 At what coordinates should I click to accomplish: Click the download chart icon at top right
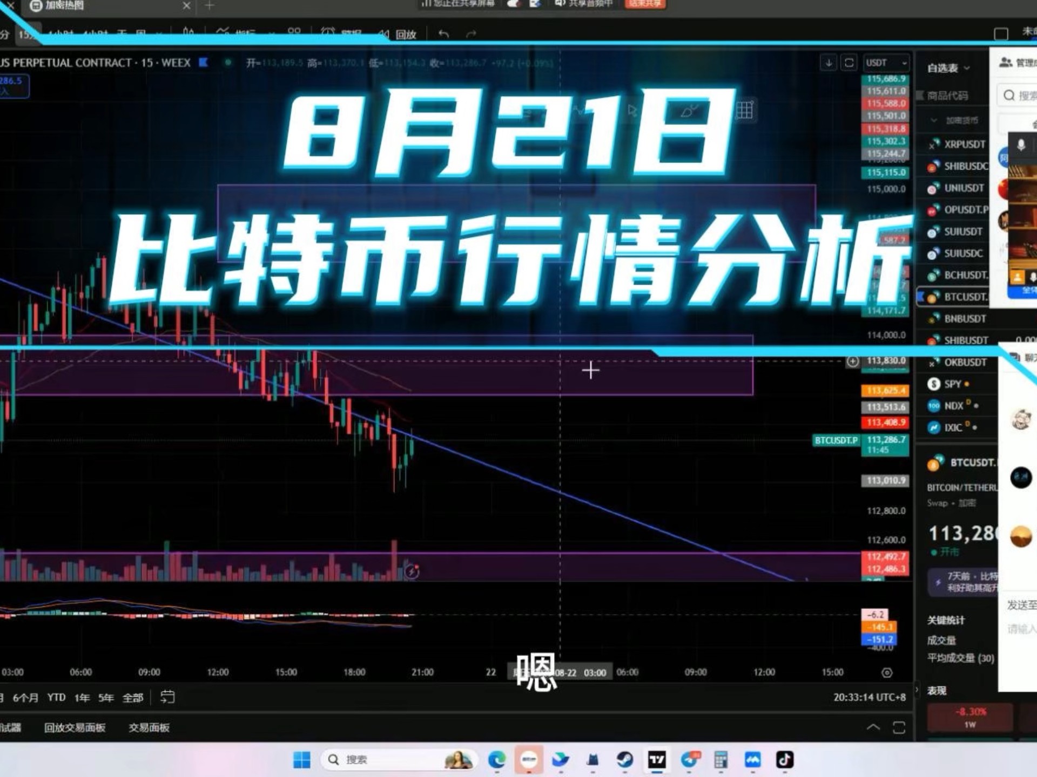(x=829, y=63)
